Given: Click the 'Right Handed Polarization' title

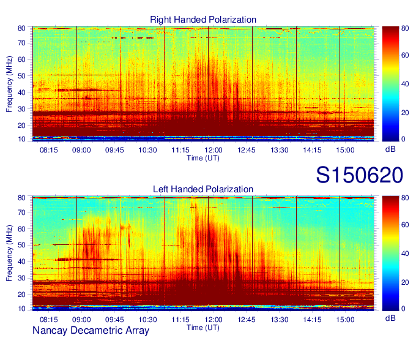Looking at the screenshot, I should (x=203, y=20).
